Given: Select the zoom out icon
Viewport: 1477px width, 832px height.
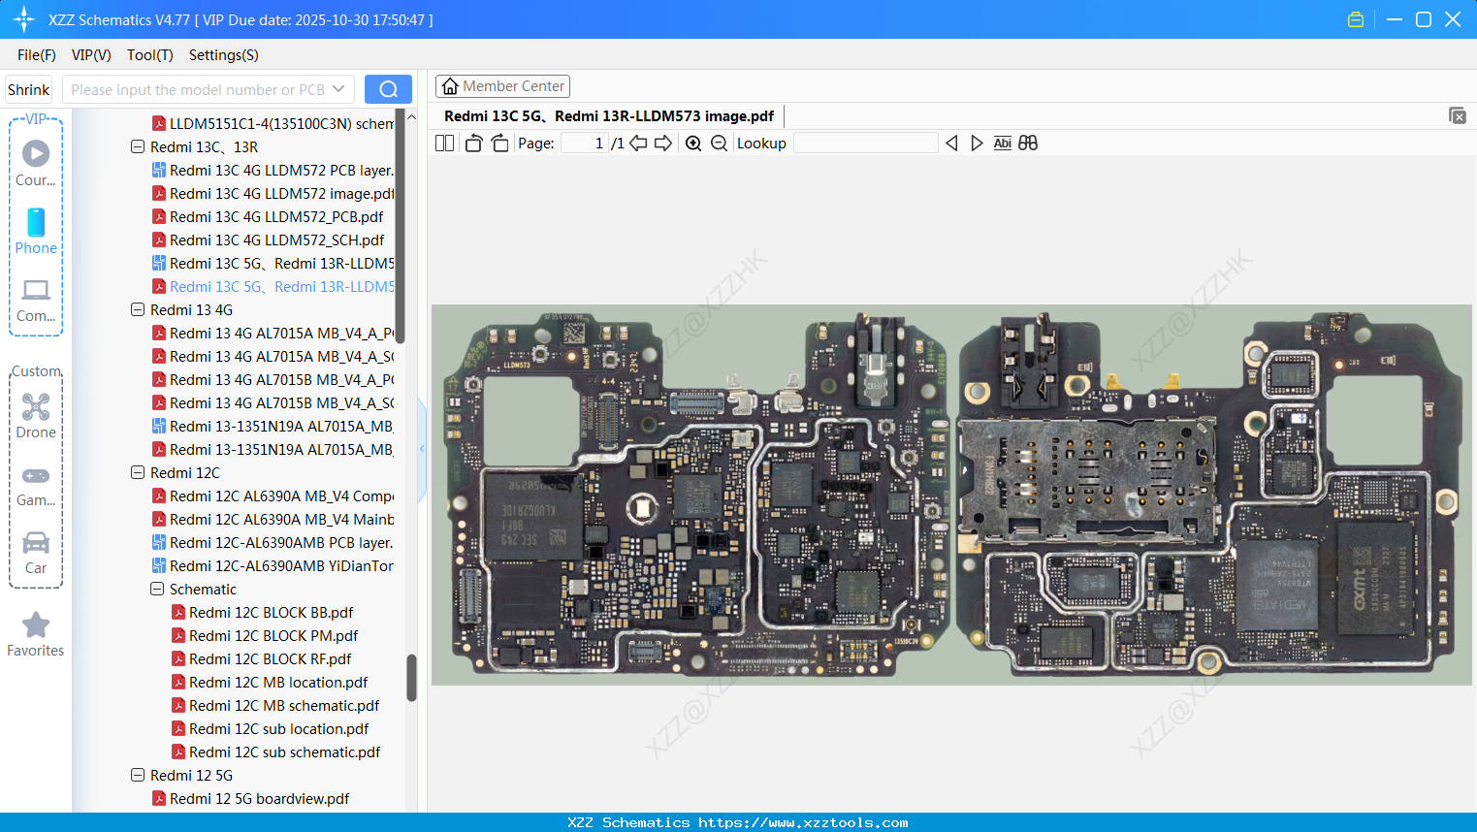Looking at the screenshot, I should [719, 143].
